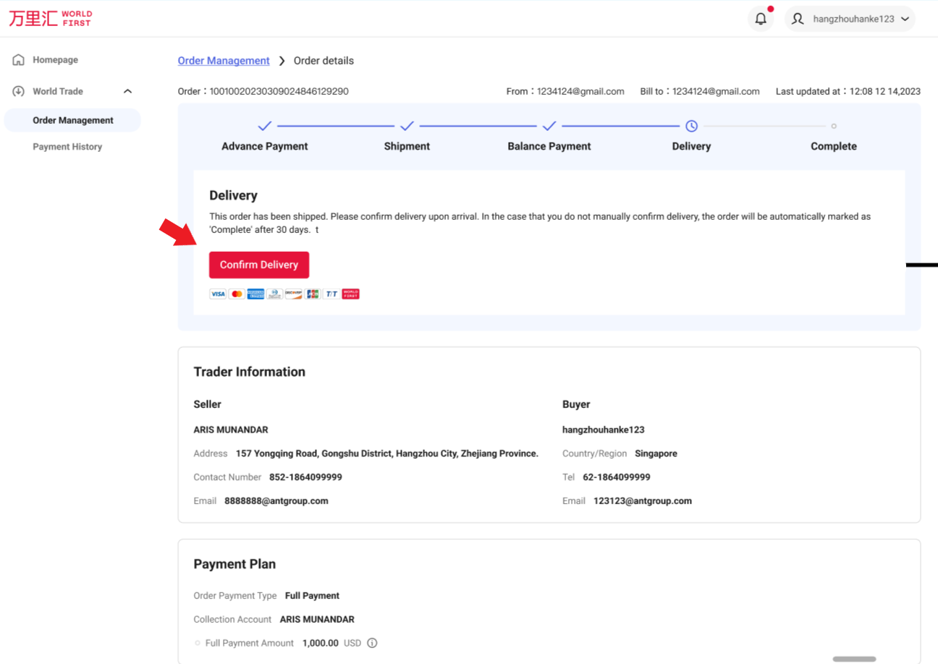Screen dimensions: 938x664
Task: Collapse the World Trade sidebar section
Action: 128,92
